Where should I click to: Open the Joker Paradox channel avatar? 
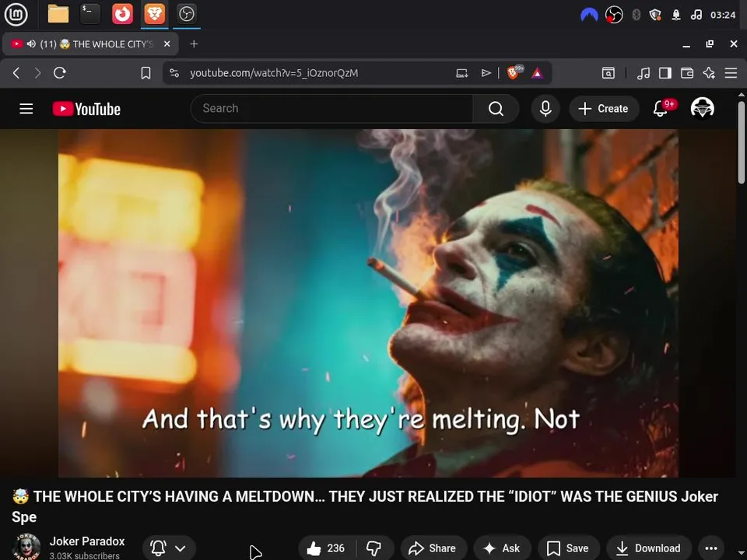point(26,547)
